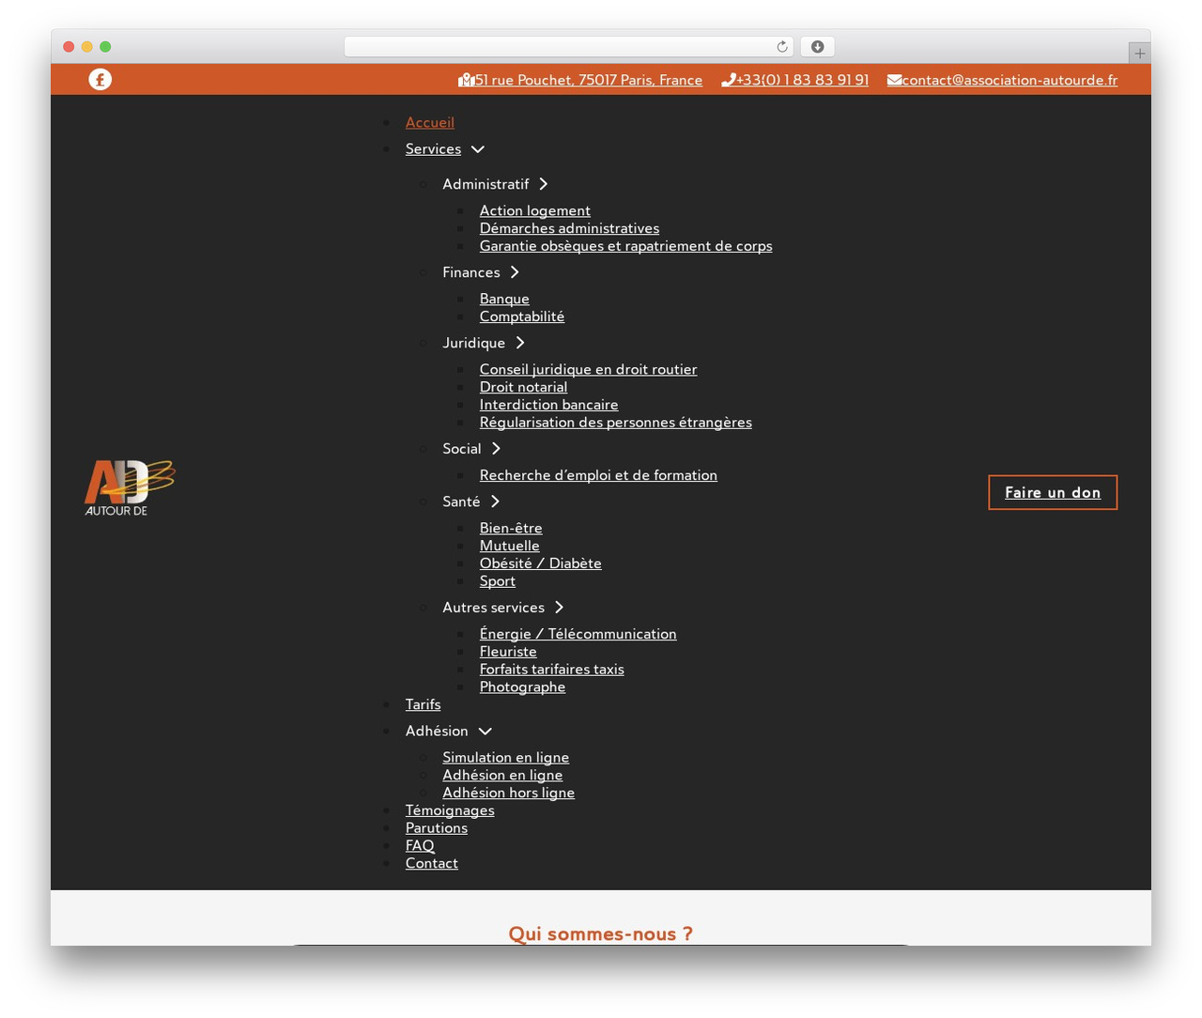
Task: Open the Parutions menu item
Action: coord(437,828)
